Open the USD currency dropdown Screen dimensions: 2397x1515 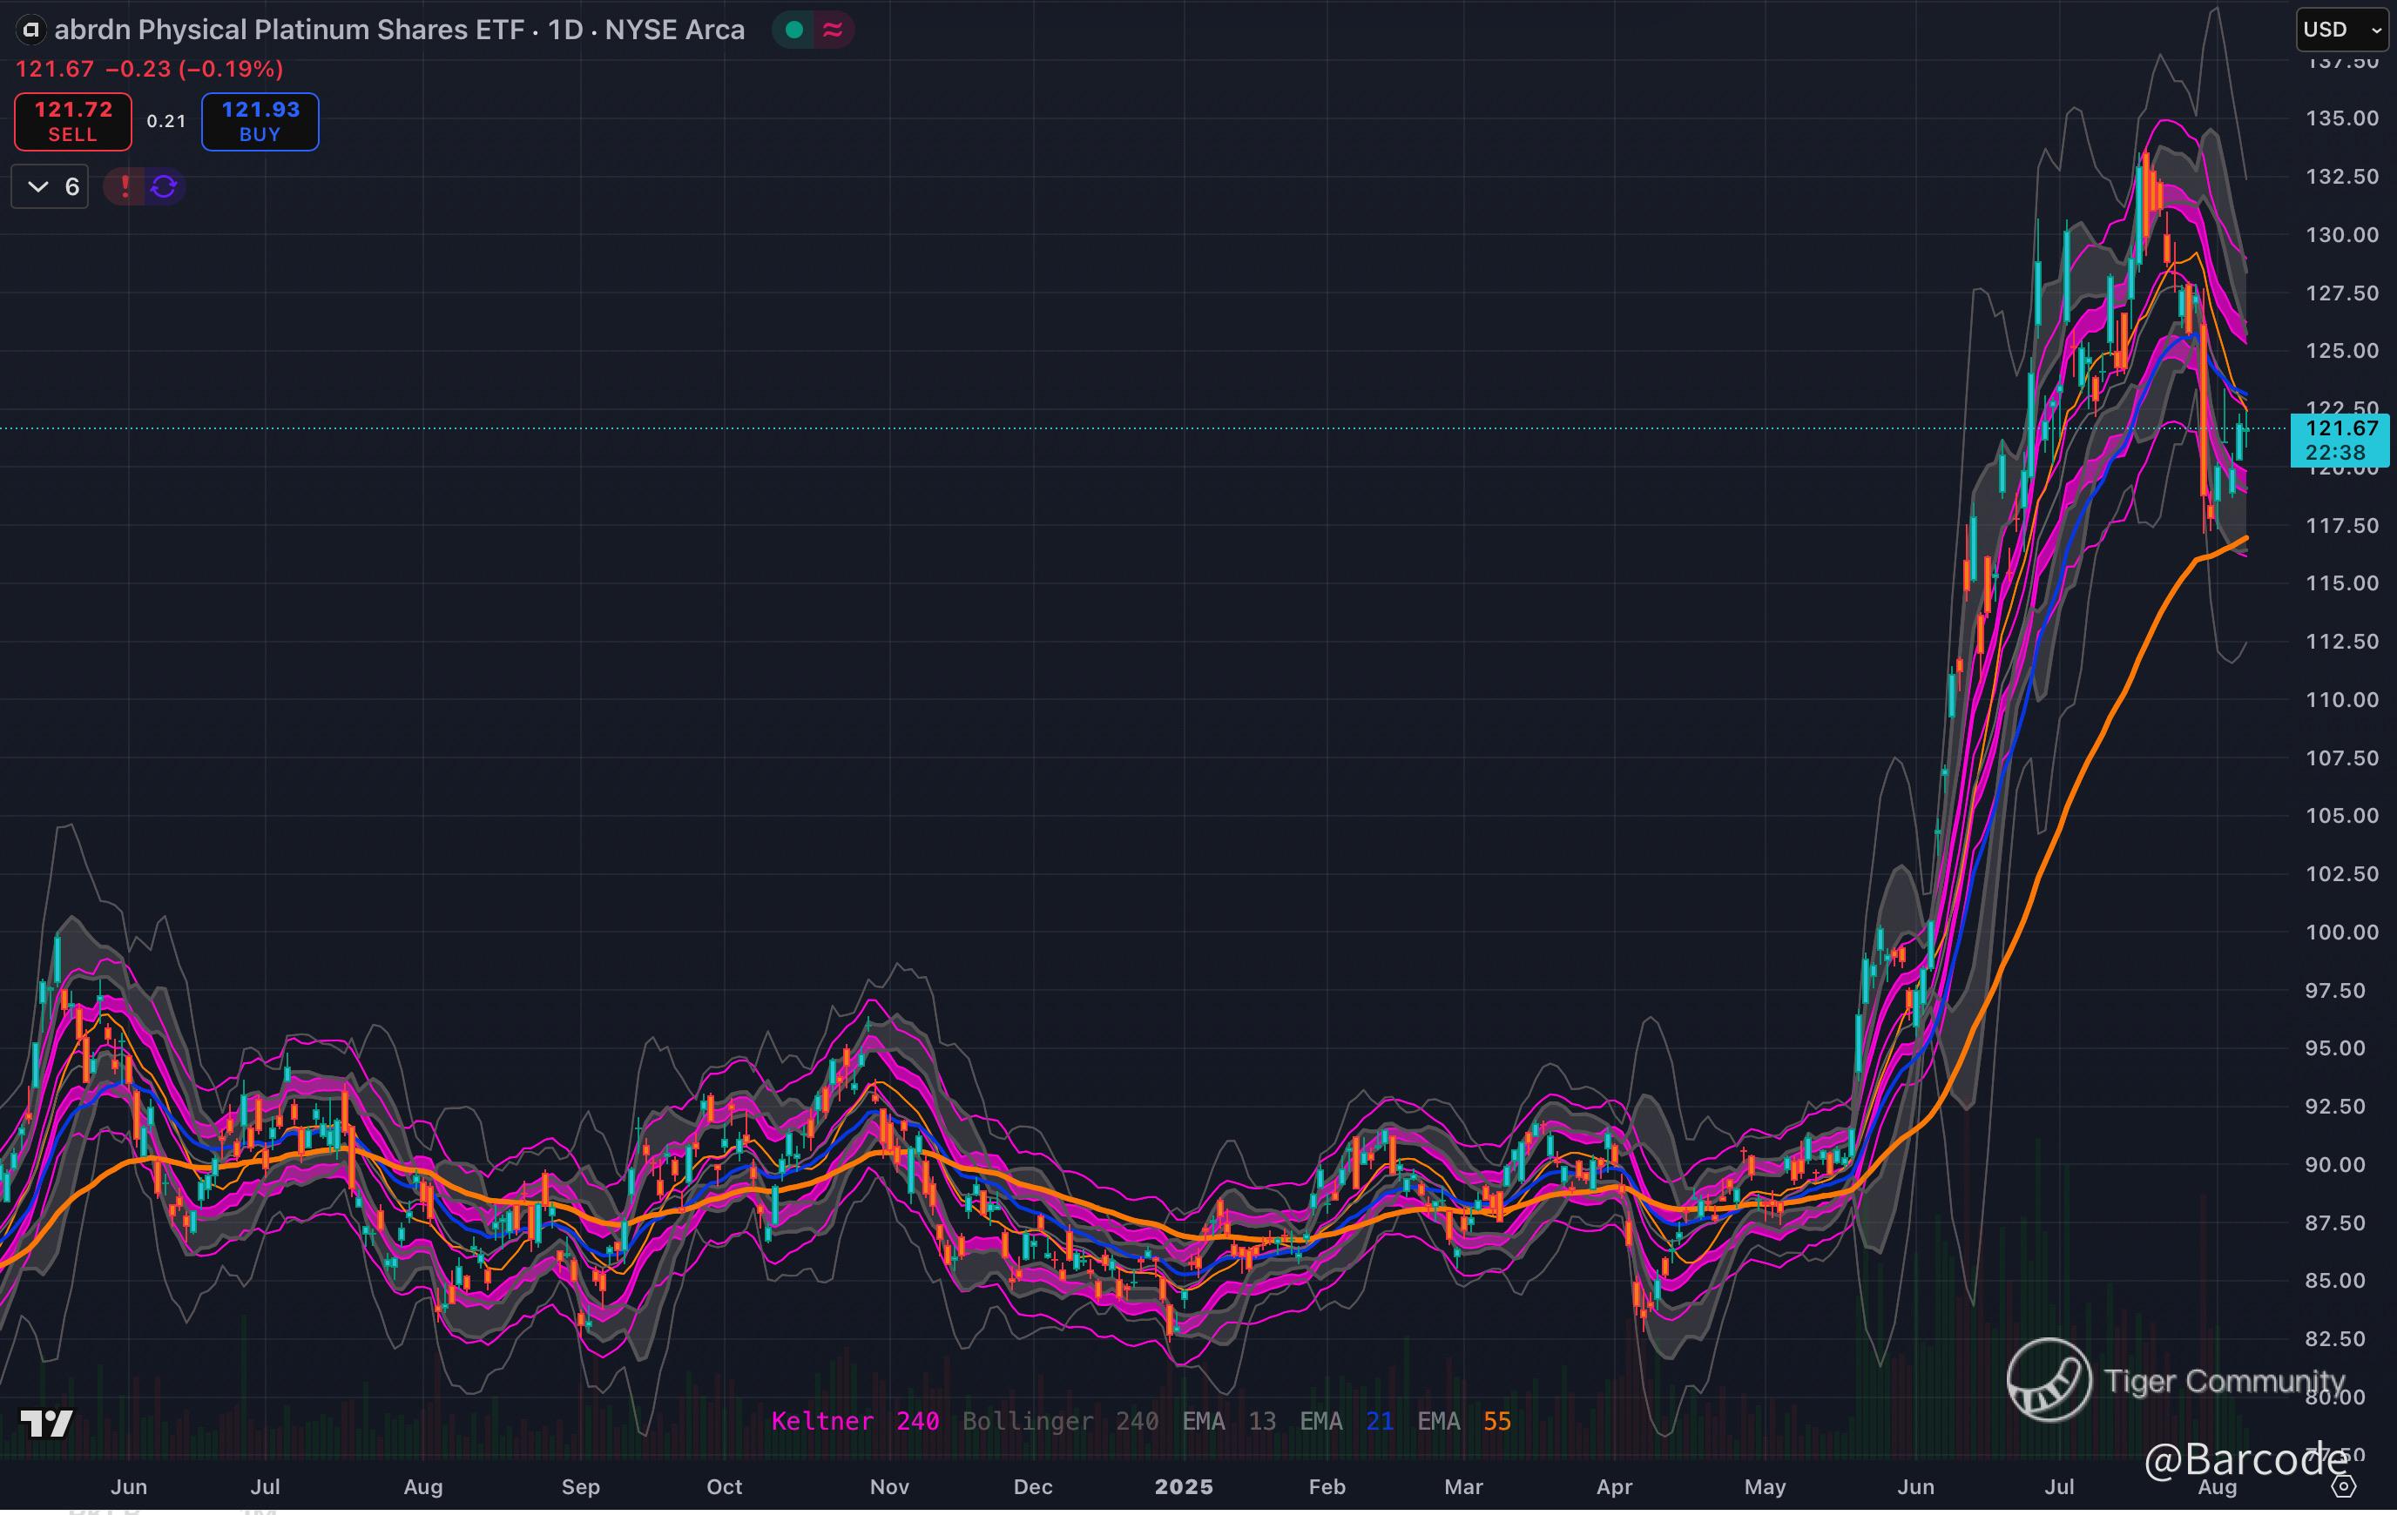coord(2340,30)
